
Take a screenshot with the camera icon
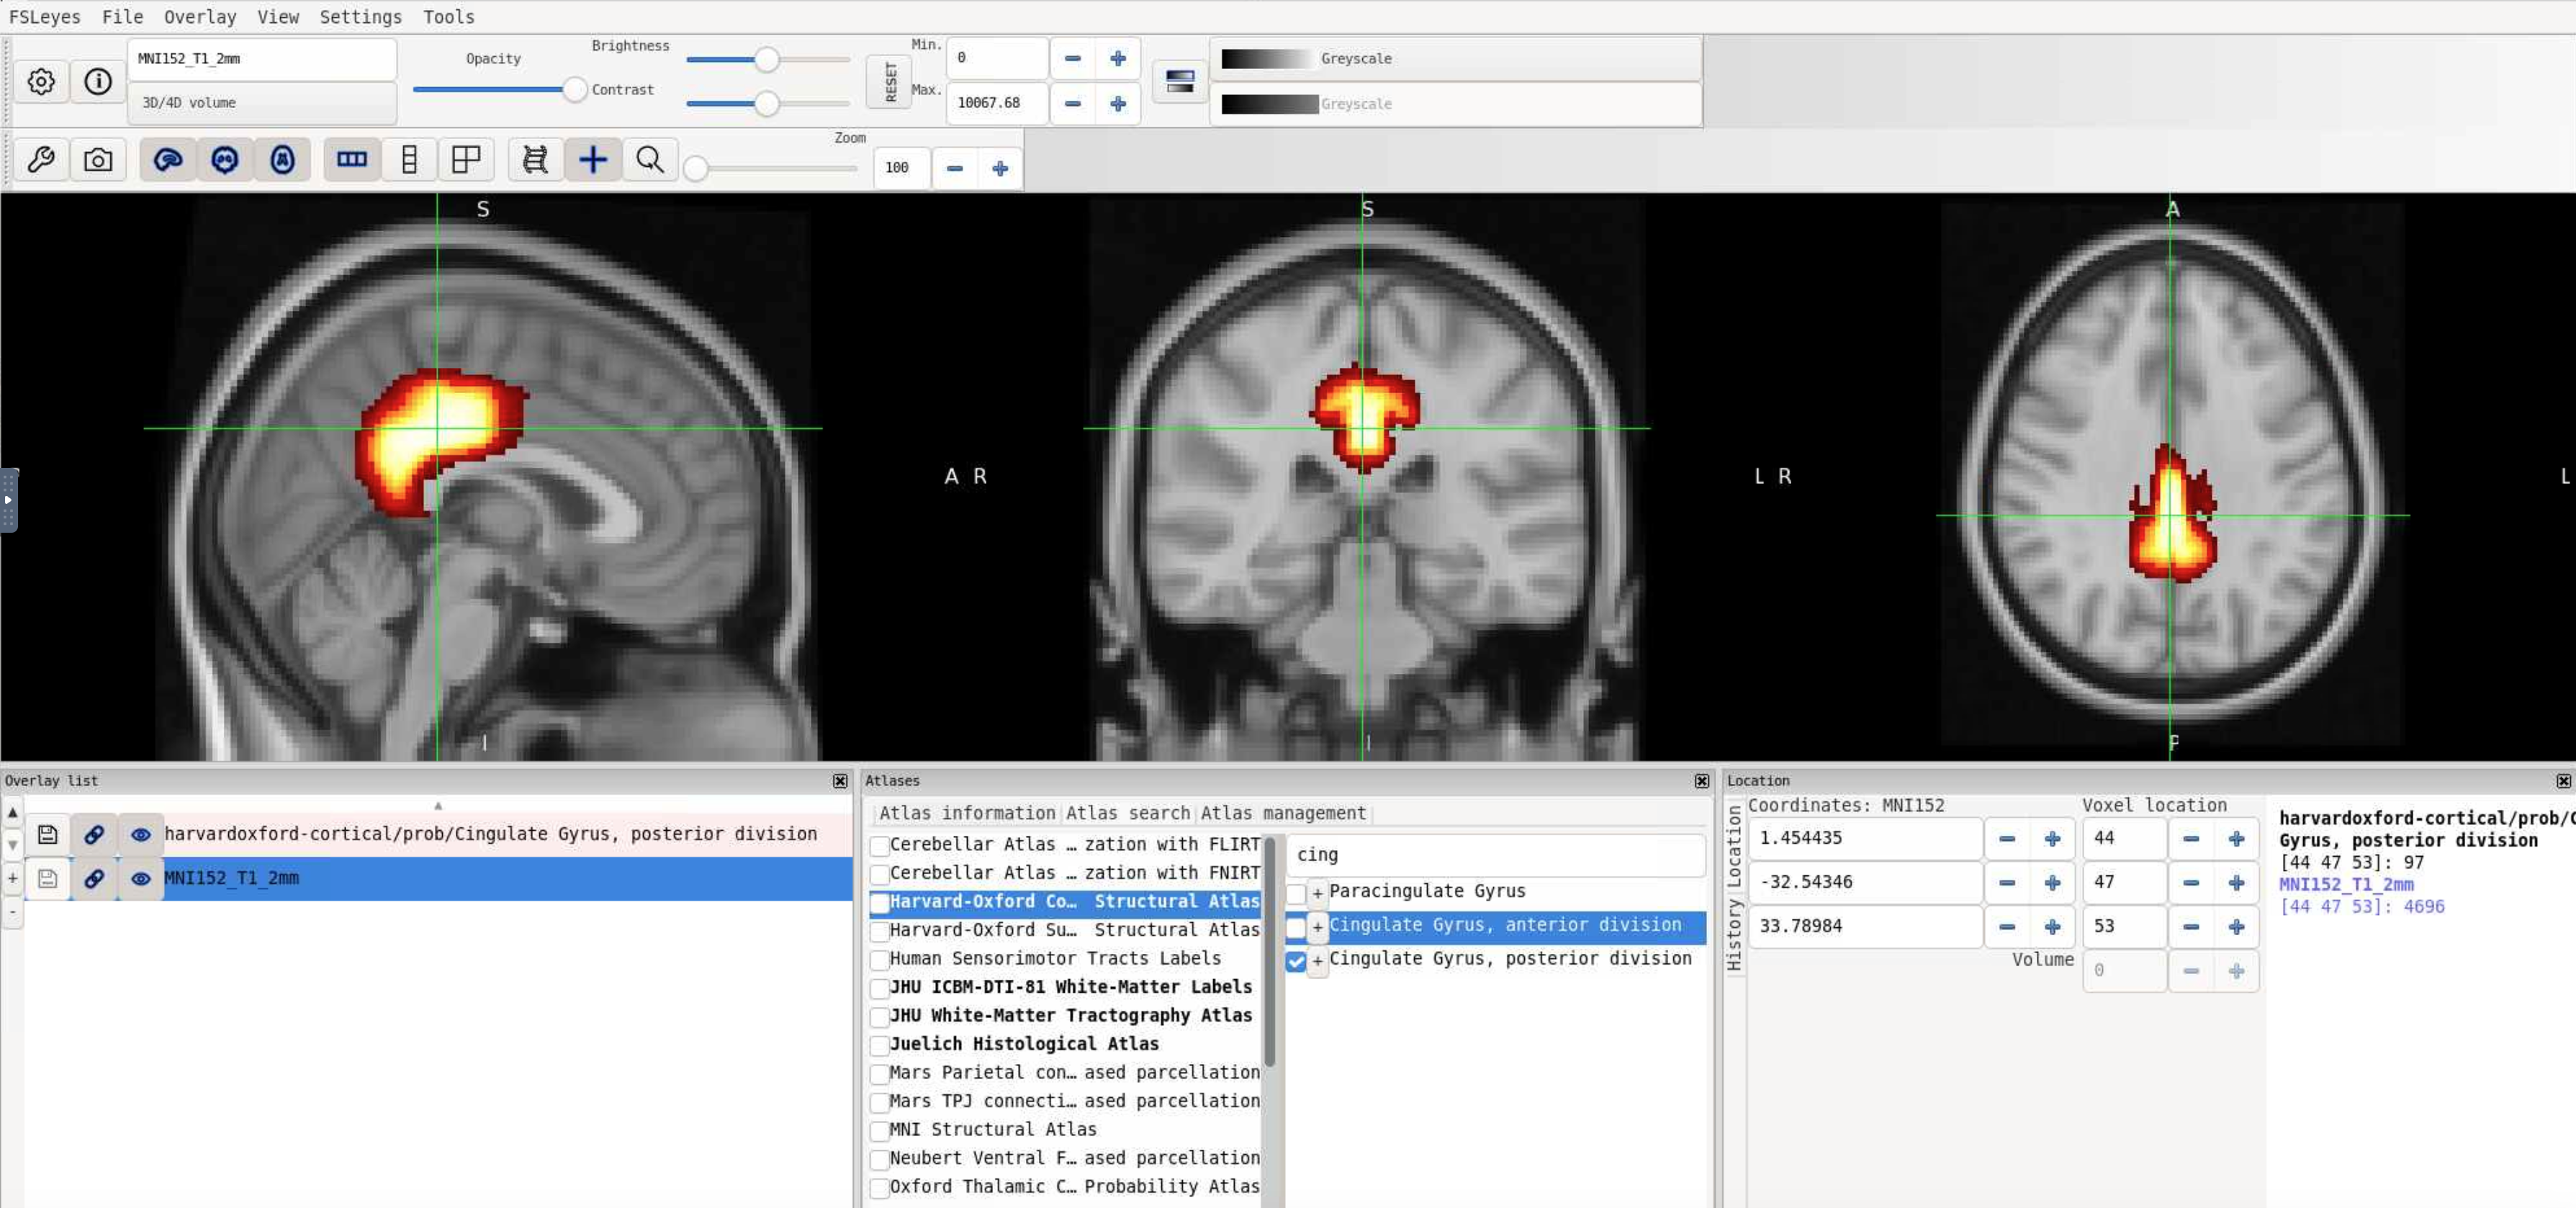click(x=98, y=160)
